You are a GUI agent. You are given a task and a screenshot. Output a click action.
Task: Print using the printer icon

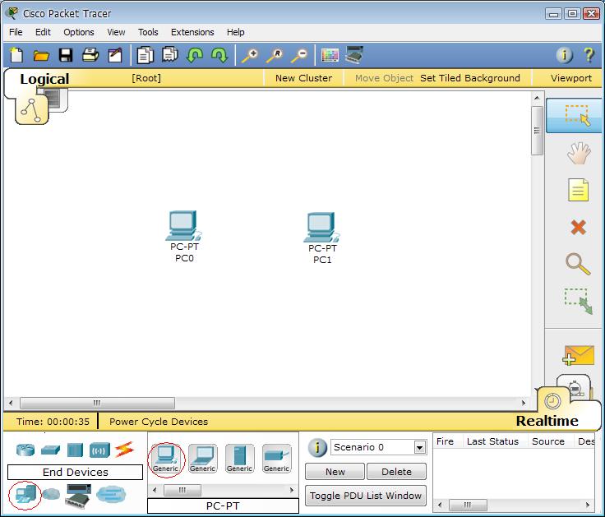pos(90,55)
